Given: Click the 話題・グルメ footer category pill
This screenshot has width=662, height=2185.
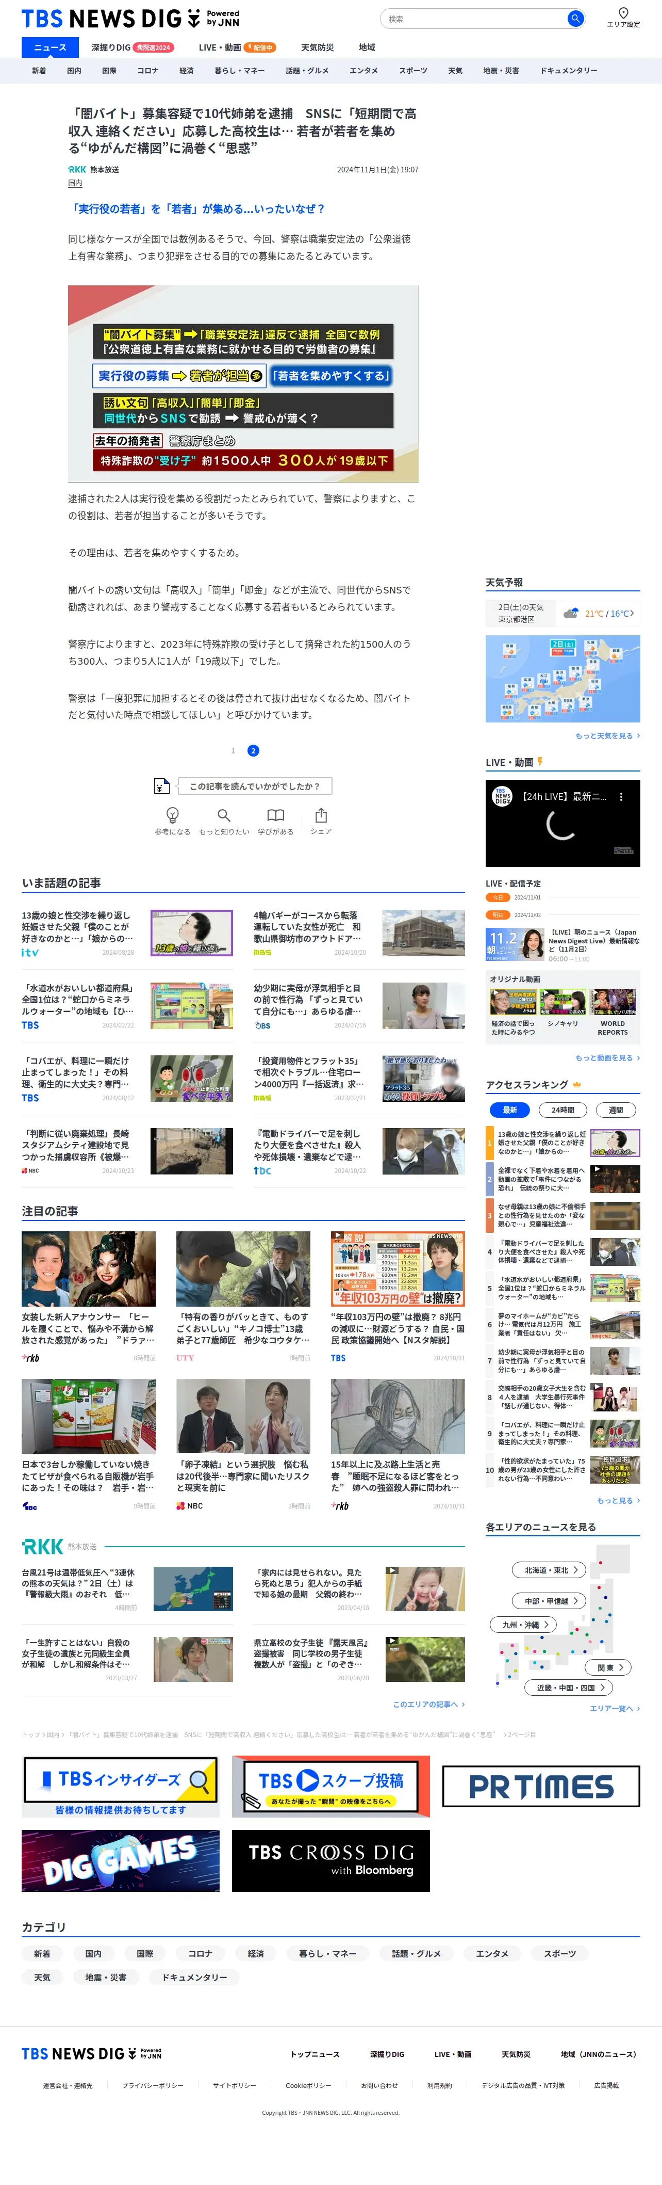Looking at the screenshot, I should click(416, 1953).
